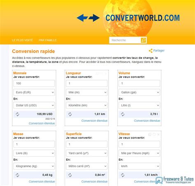Viewport: 195px width, 186px height.
Task: Click the Monnaie amount field with 100
Action: pyautogui.click(x=34, y=84)
